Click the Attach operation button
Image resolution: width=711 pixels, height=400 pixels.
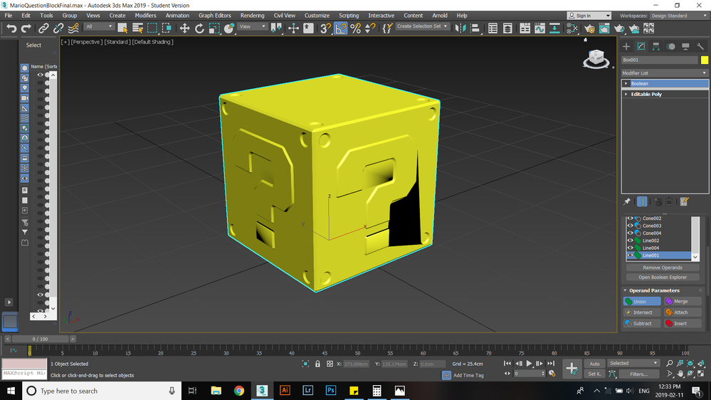683,312
